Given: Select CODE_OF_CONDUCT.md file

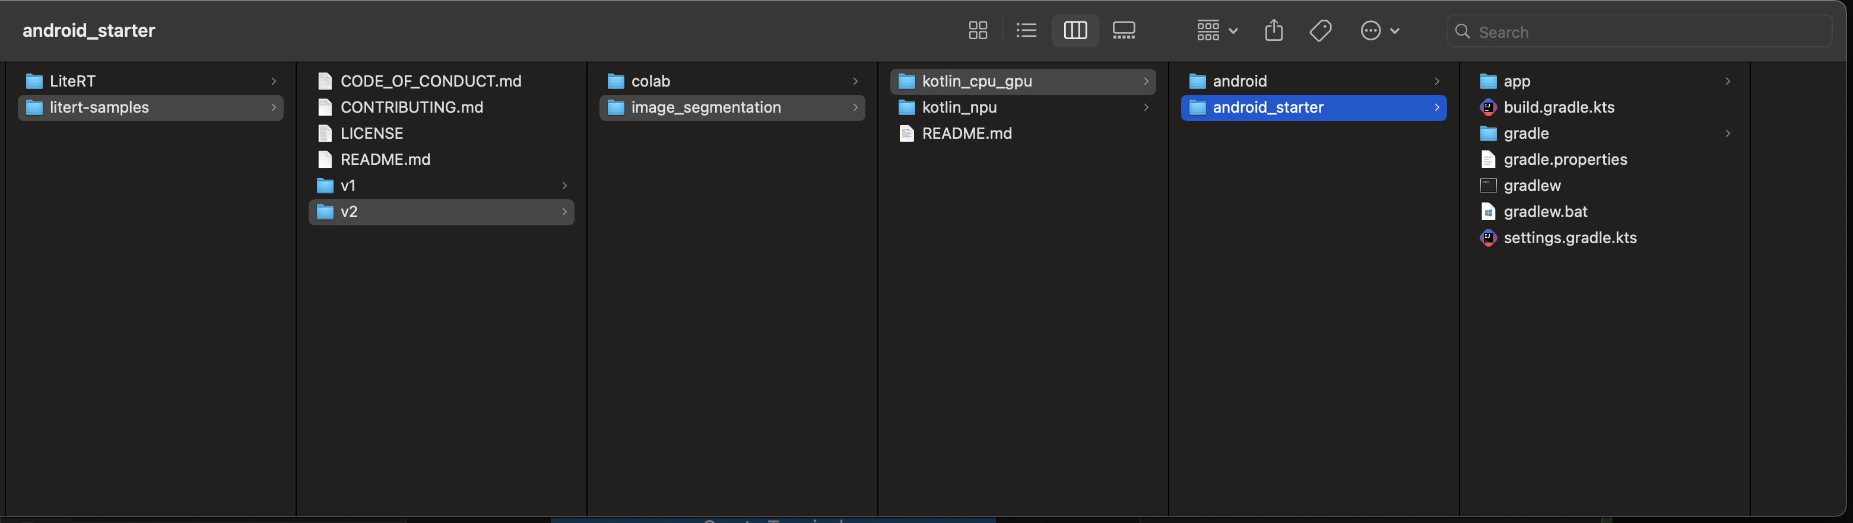Looking at the screenshot, I should pos(430,81).
